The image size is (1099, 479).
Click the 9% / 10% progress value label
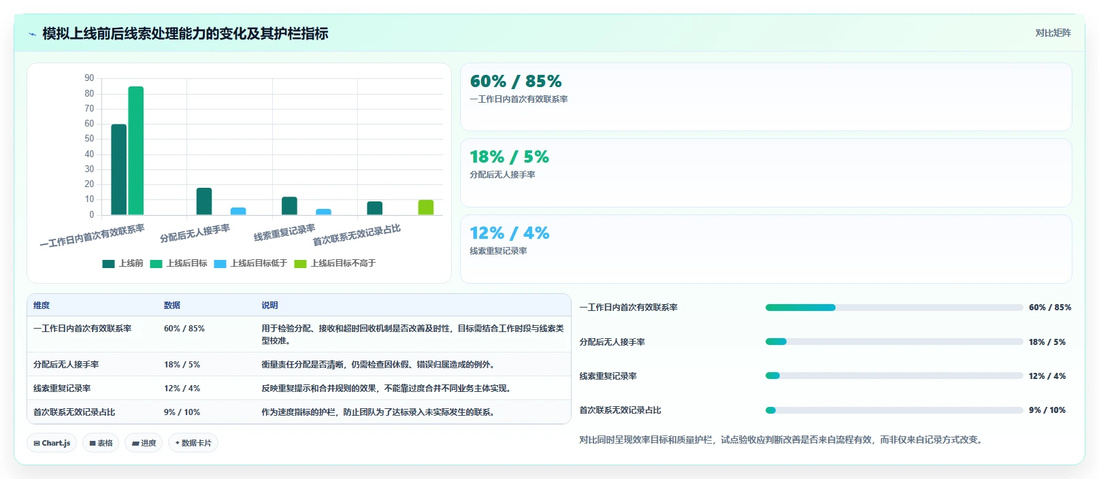pos(1047,410)
